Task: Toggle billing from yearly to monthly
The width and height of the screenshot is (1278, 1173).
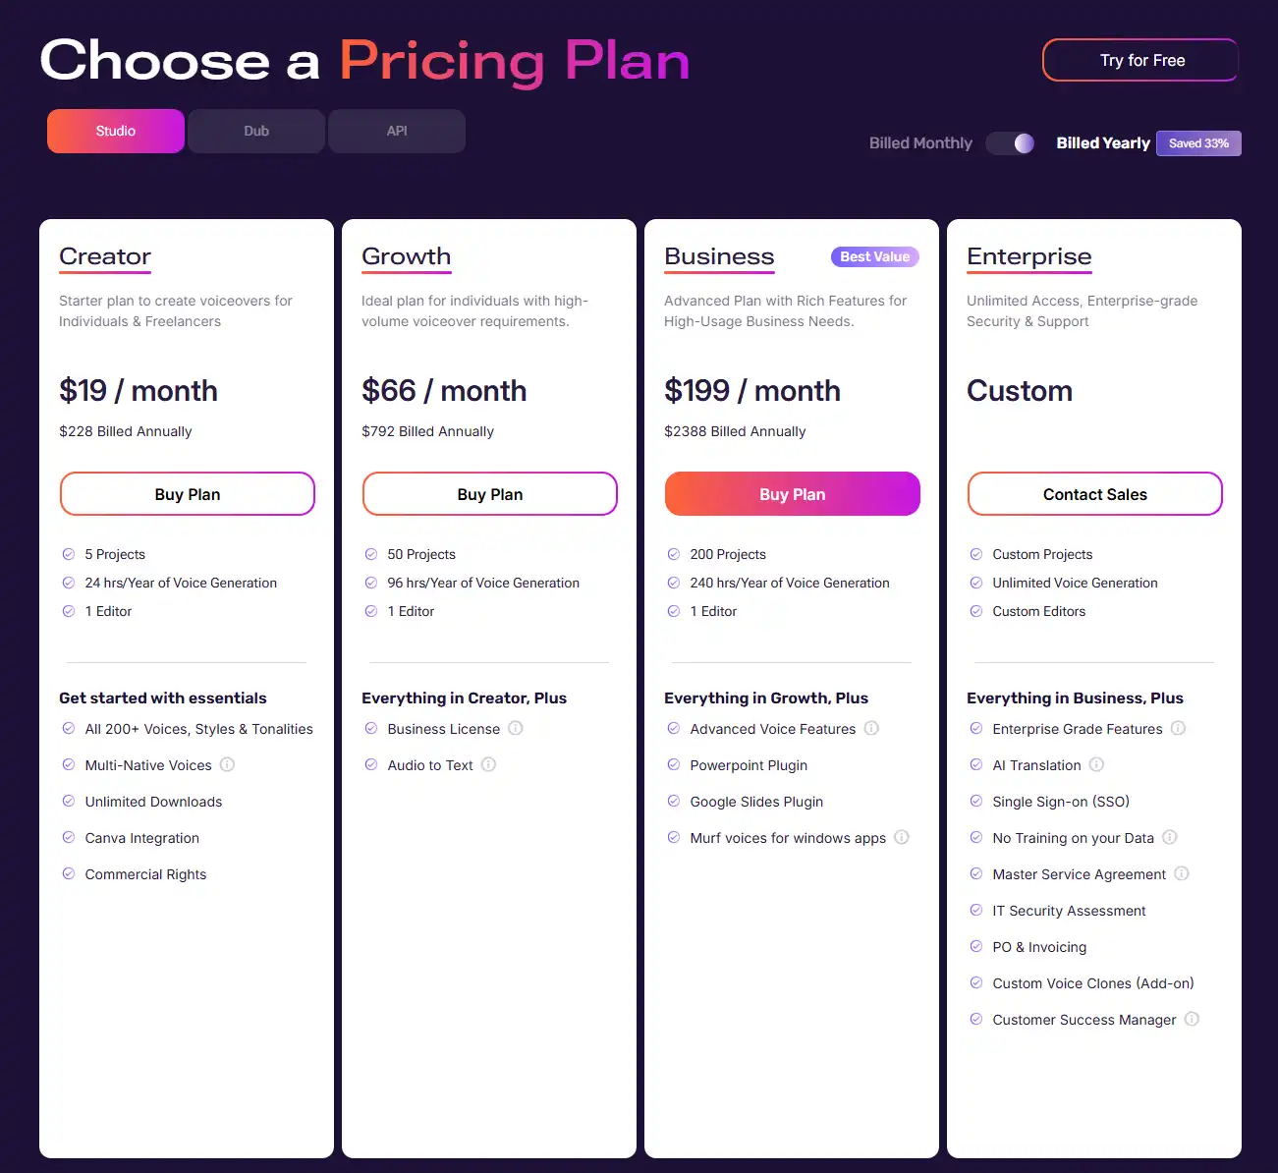Action: tap(1010, 142)
